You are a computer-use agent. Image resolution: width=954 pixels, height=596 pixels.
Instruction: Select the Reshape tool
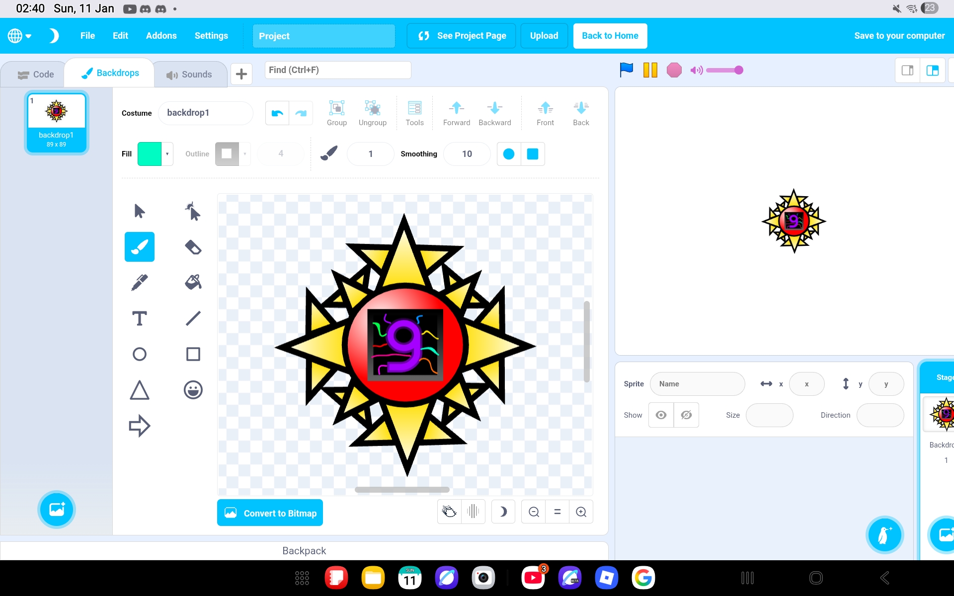pyautogui.click(x=193, y=211)
